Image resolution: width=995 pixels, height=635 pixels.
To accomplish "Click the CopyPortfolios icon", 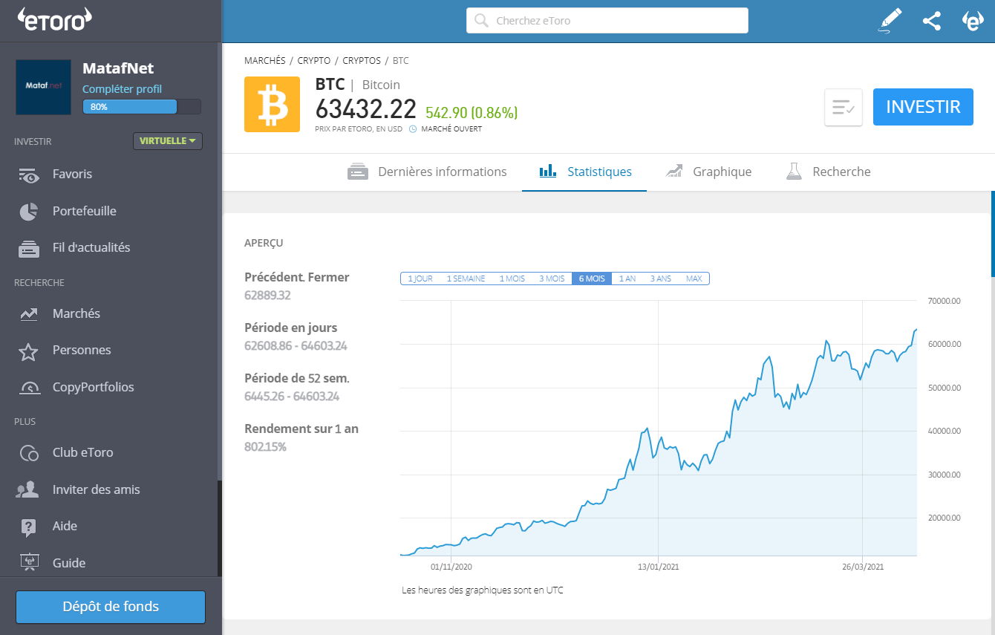I will (x=29, y=388).
